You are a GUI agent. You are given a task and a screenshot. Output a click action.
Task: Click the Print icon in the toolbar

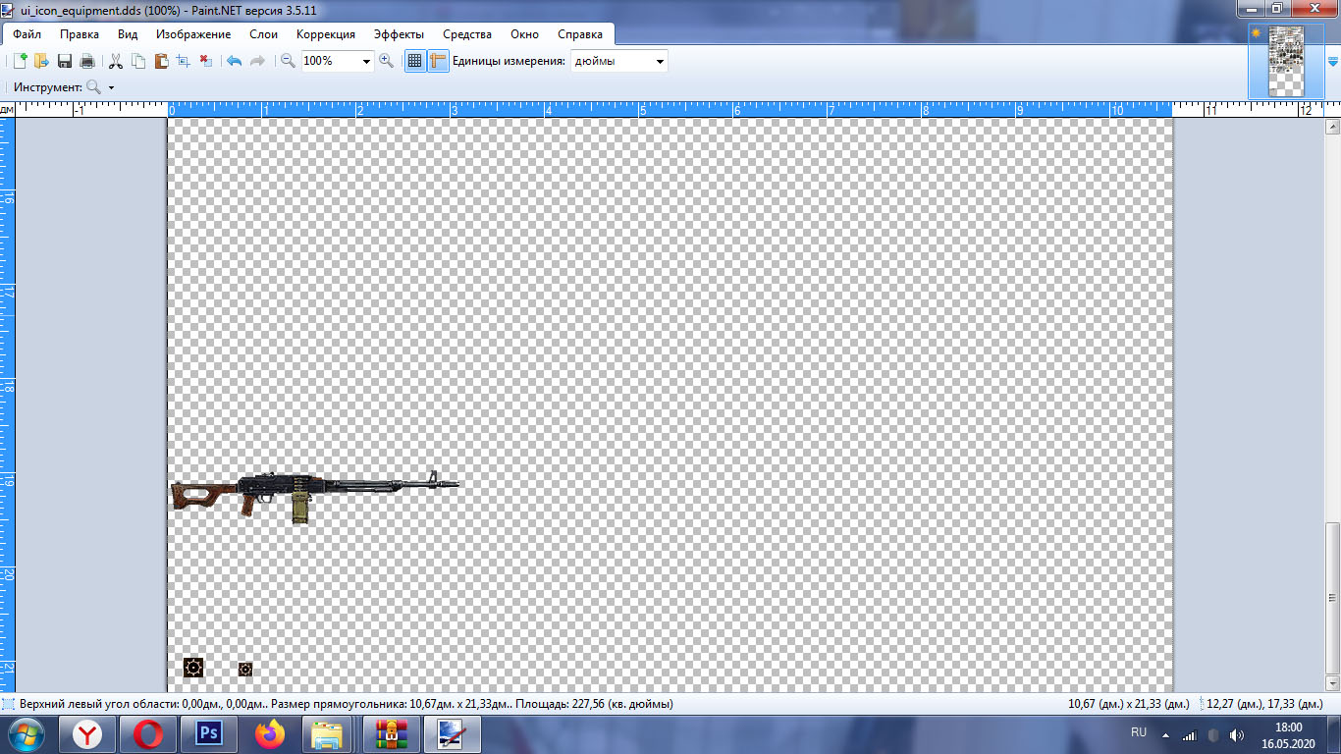[x=87, y=61]
